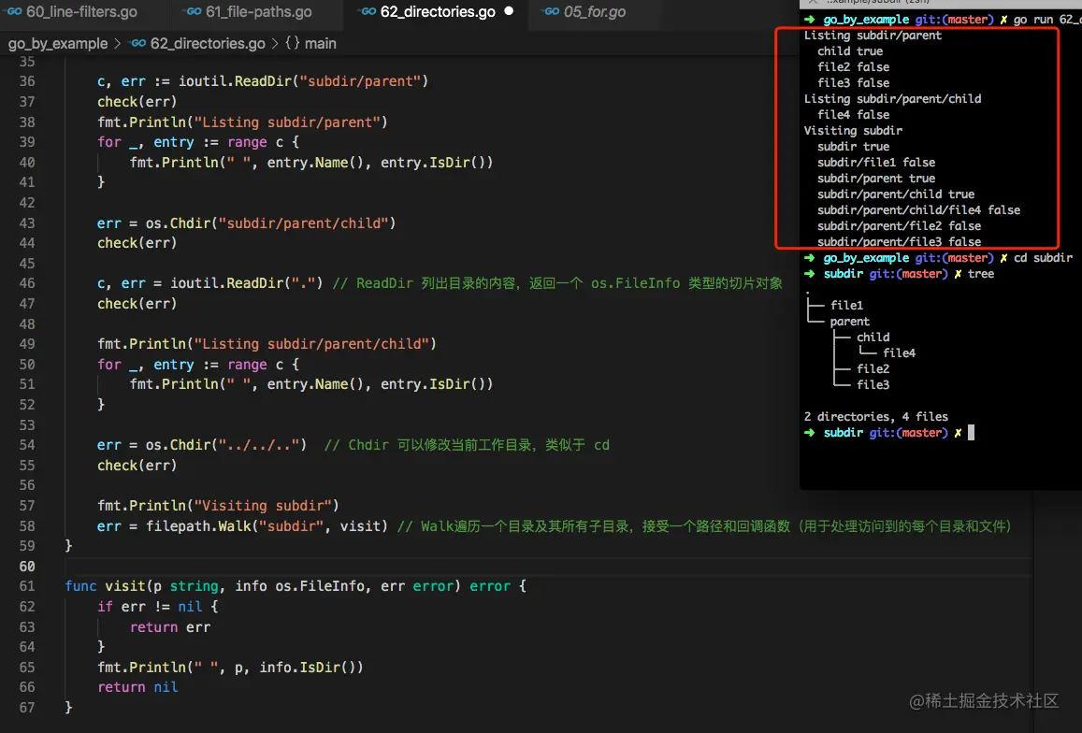The height and width of the screenshot is (733, 1082).
Task: Click terminal output 'child true'
Action: tap(850, 51)
